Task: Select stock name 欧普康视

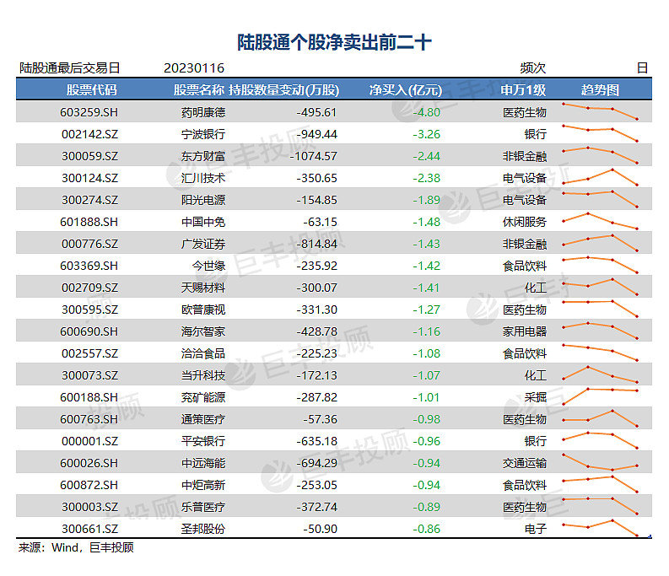Action: pyautogui.click(x=203, y=310)
